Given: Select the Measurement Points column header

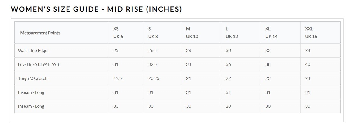Looking at the screenshot, I should click(40, 33).
